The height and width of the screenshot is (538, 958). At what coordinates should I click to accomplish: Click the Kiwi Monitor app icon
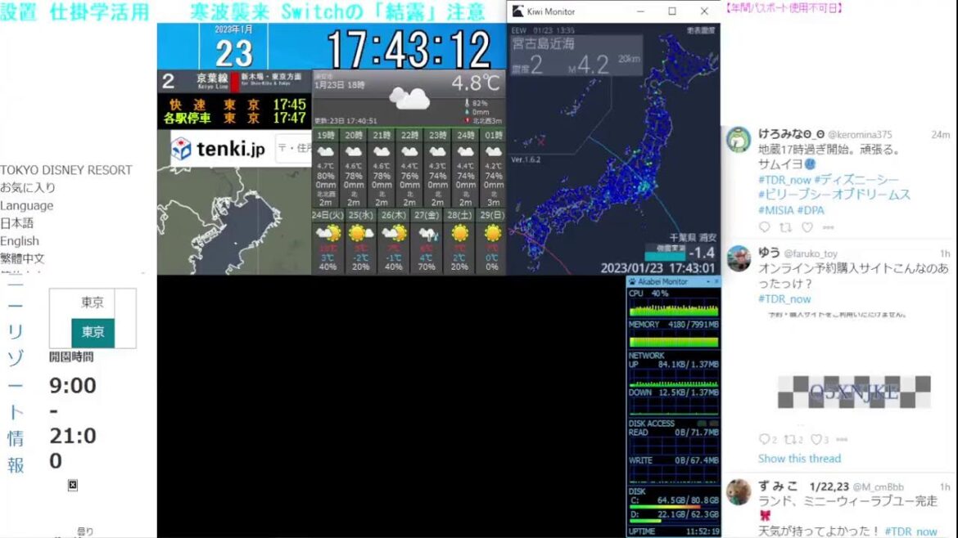click(x=517, y=11)
